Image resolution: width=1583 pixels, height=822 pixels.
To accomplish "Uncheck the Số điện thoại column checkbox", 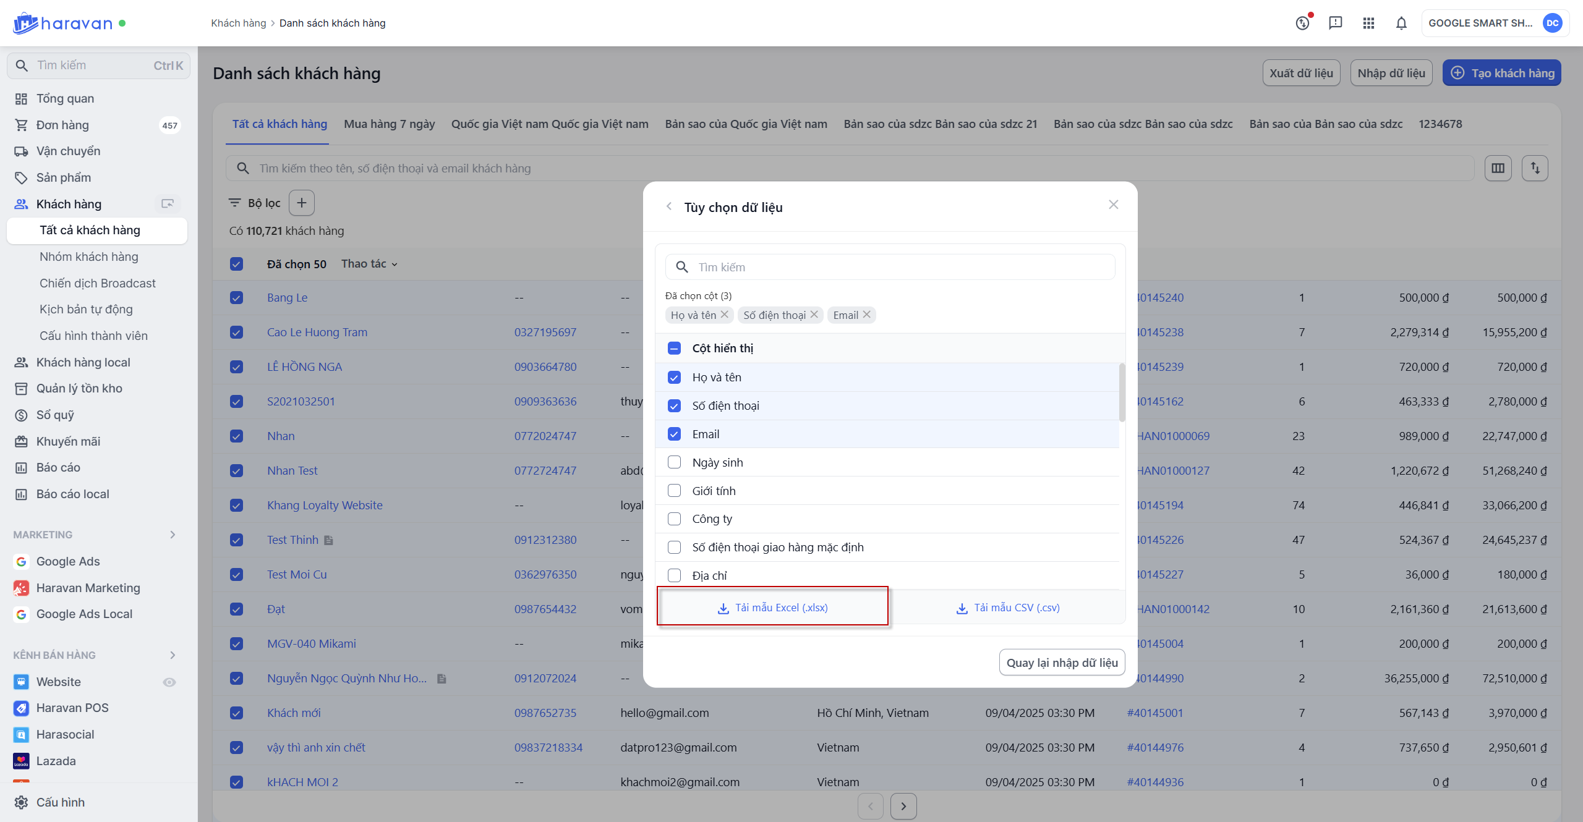I will coord(674,405).
